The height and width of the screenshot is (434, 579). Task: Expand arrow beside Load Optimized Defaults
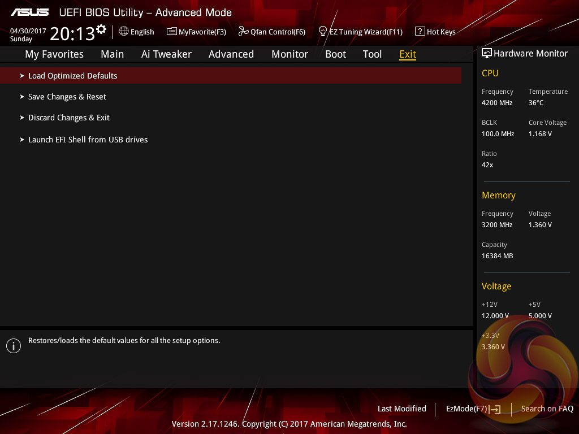click(x=22, y=76)
